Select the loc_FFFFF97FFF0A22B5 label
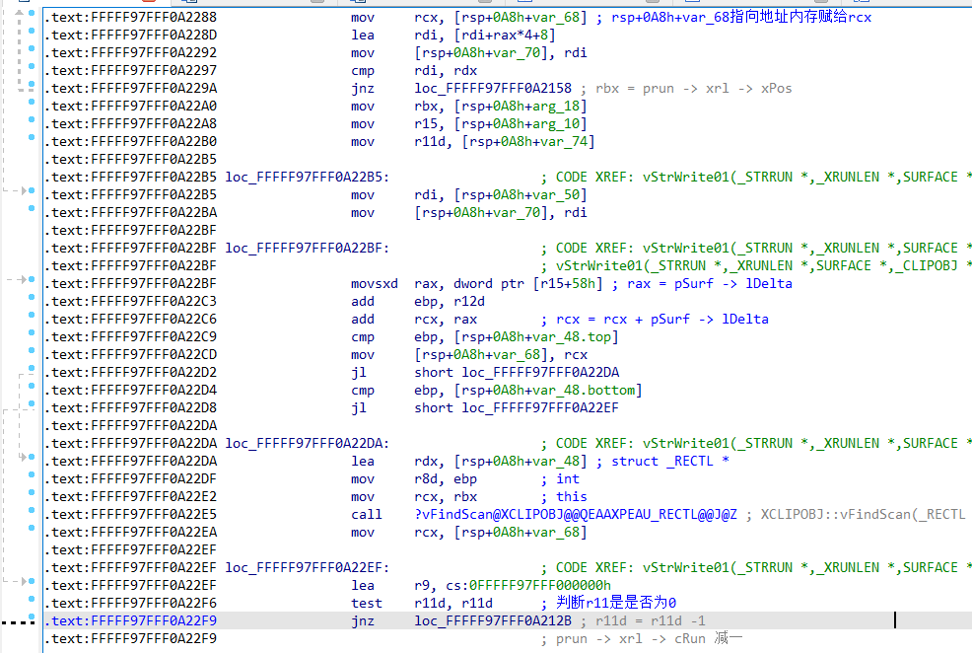Screen dimensions: 972x653 tap(307, 177)
